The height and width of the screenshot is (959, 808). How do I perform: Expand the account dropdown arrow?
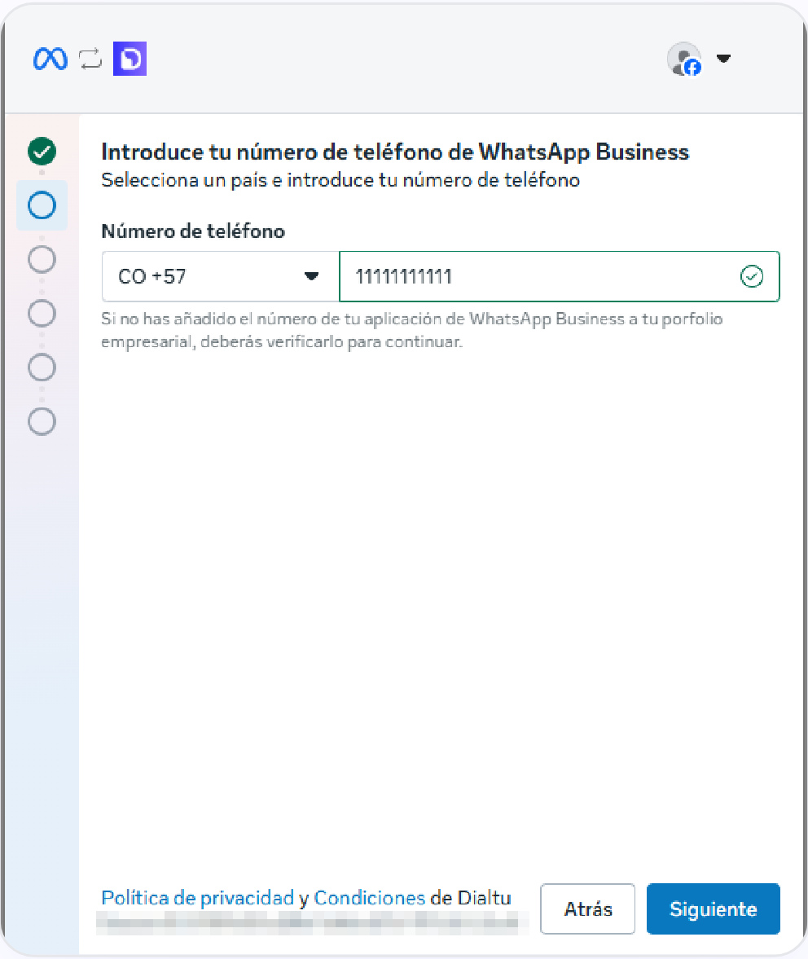[x=723, y=59]
